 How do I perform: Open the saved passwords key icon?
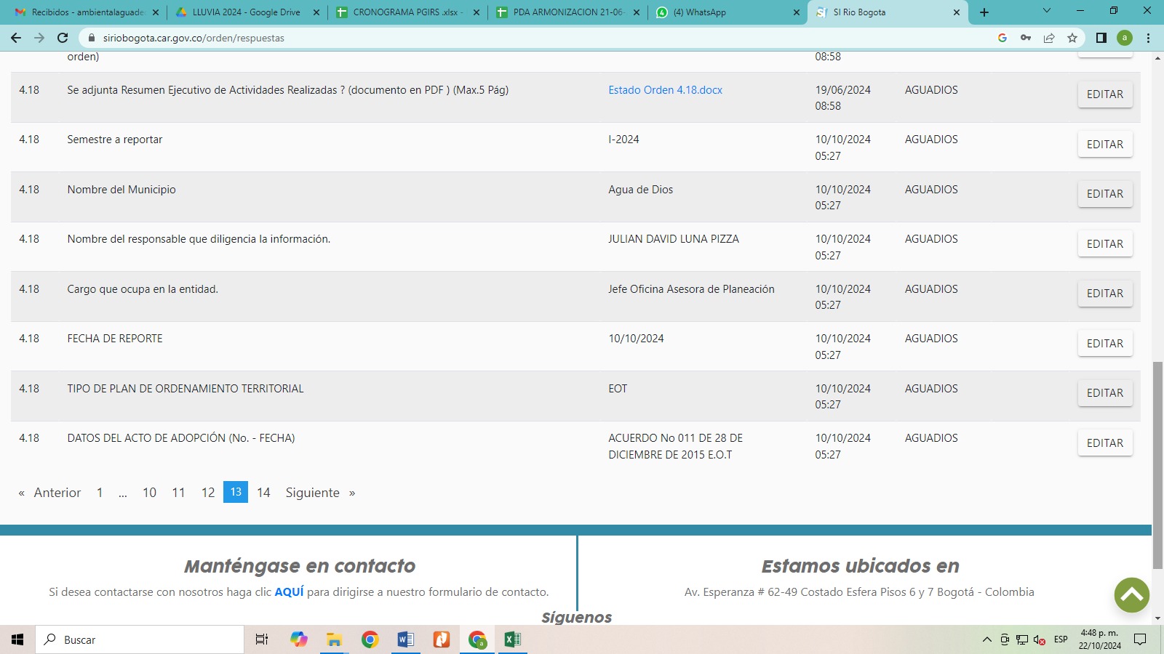pyautogui.click(x=1025, y=38)
